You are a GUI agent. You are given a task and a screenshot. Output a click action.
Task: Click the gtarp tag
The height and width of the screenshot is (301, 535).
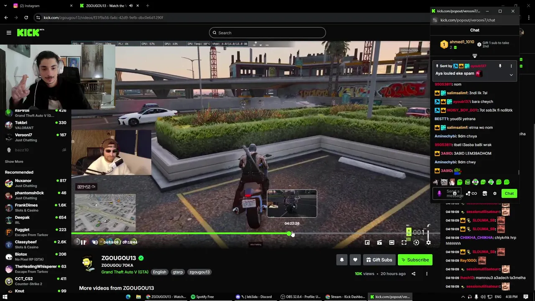coord(178,272)
